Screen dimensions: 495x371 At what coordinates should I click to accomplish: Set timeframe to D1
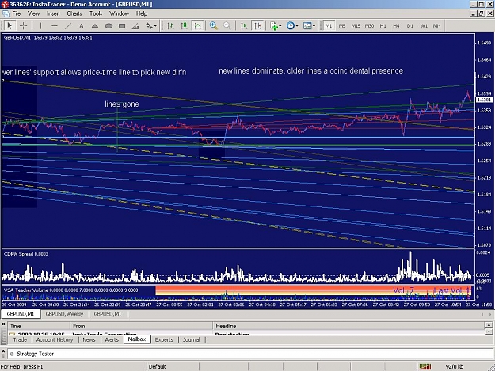click(x=410, y=25)
